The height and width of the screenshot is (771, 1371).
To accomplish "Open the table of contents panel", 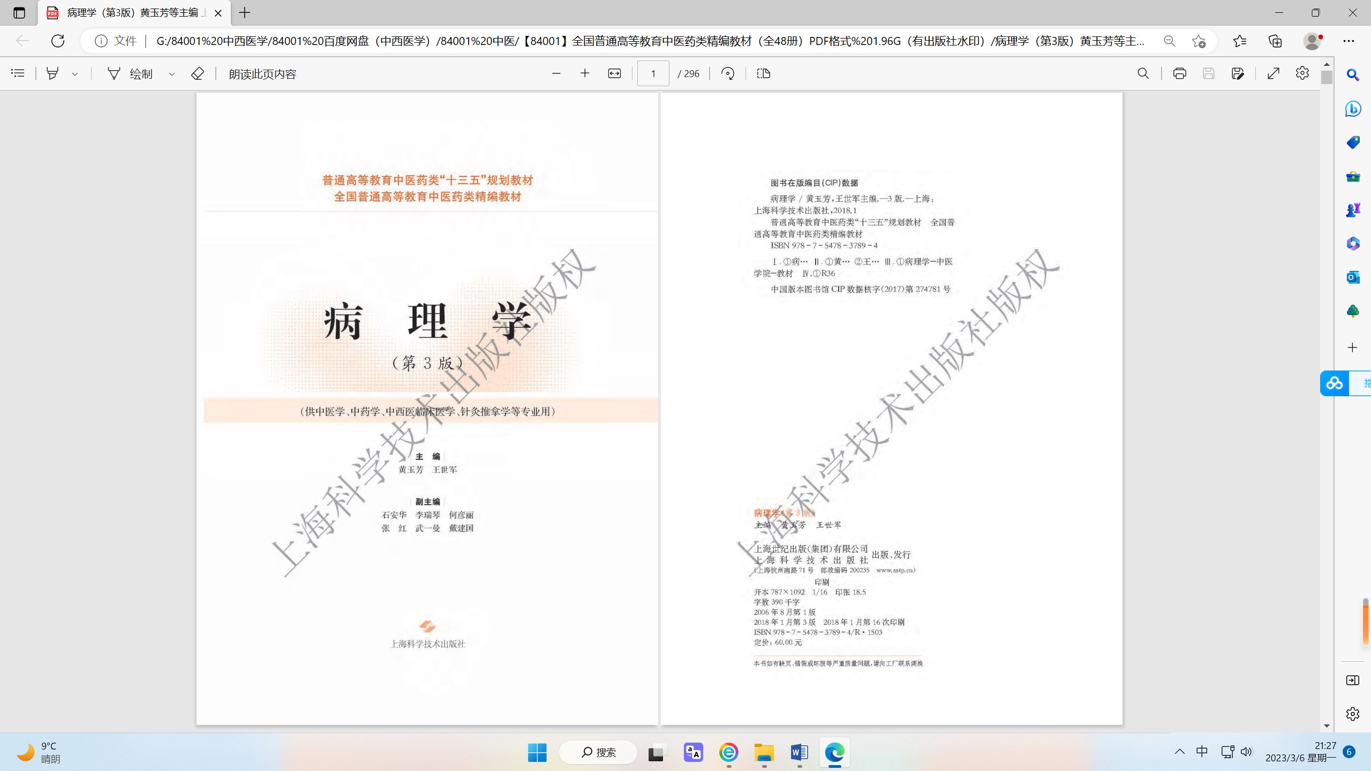I will [18, 73].
